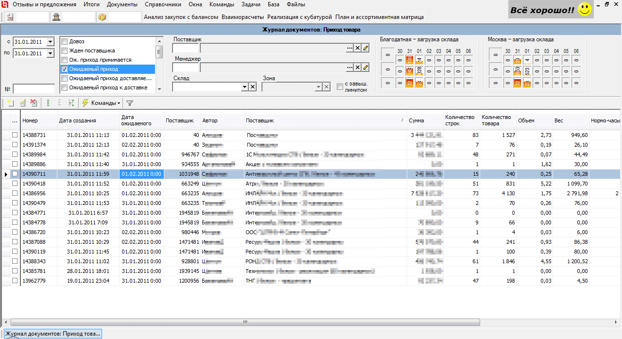Check the 'с завыш. лимитом' checkbox
This screenshot has height=339, width=622.
(x=338, y=86)
